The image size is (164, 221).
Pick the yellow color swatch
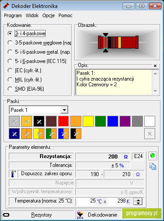pos(88,122)
